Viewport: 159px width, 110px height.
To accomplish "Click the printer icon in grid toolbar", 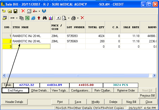I will (73, 18).
